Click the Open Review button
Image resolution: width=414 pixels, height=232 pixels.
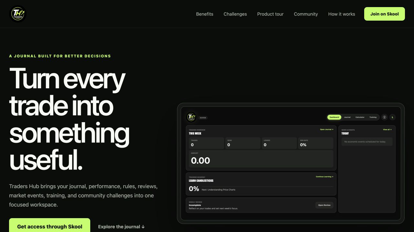click(x=324, y=205)
